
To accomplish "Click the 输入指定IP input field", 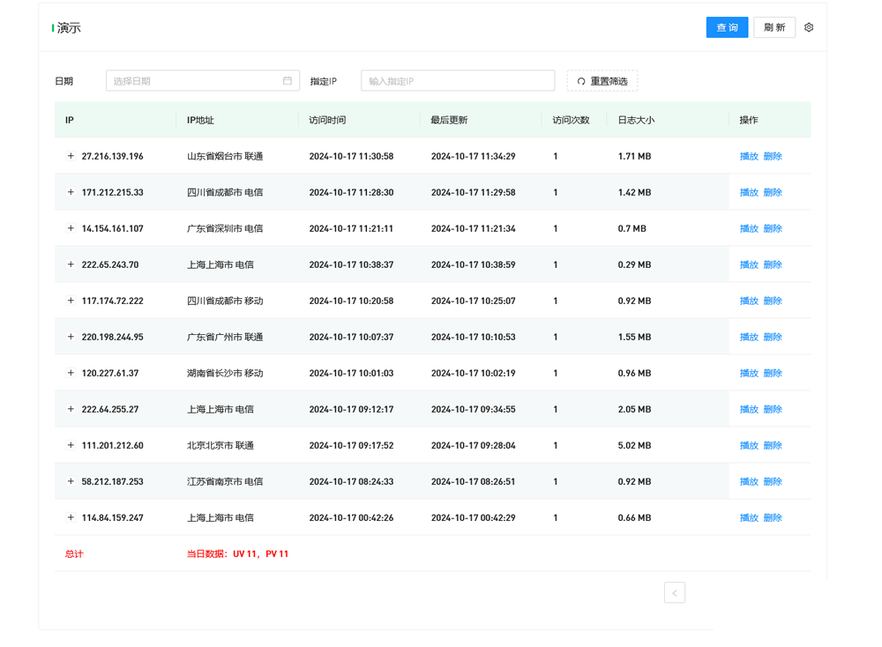I will click(458, 81).
